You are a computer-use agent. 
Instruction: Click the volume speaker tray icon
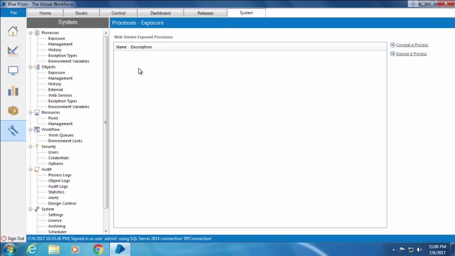click(419, 250)
